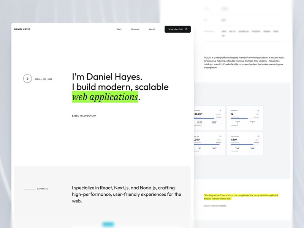Click the TickList project description paragraph
The width and height of the screenshot is (304, 228).
pyautogui.click(x=244, y=62)
